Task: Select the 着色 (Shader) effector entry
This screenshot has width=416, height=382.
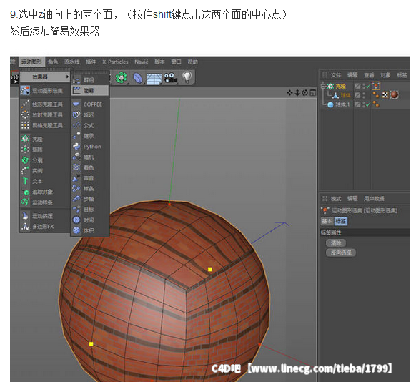Action: pyautogui.click(x=90, y=167)
